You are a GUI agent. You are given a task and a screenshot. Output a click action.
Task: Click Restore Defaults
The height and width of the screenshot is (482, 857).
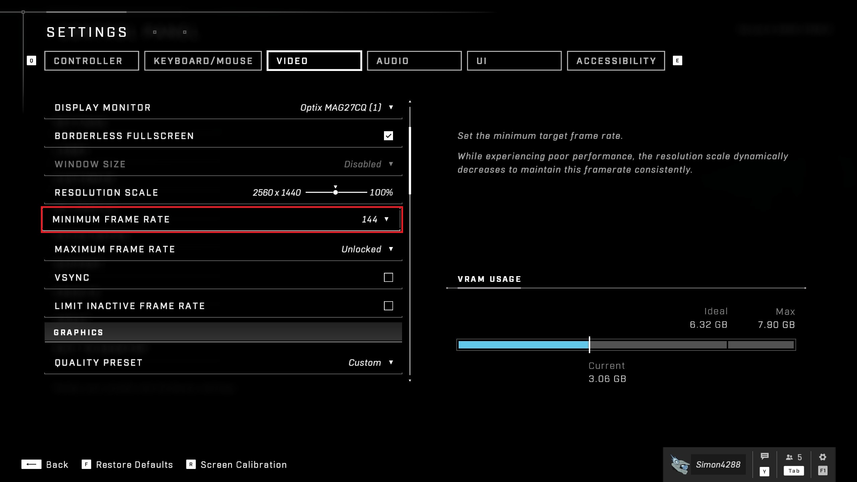point(134,465)
